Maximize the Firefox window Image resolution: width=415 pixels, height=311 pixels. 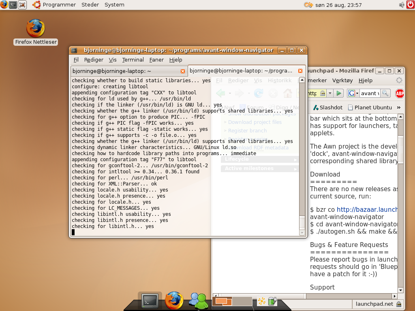[389, 70]
